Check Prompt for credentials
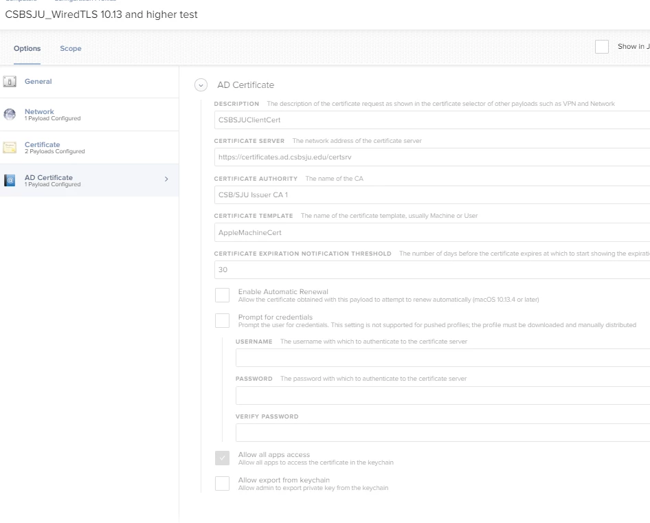This screenshot has width=650, height=523. click(222, 320)
